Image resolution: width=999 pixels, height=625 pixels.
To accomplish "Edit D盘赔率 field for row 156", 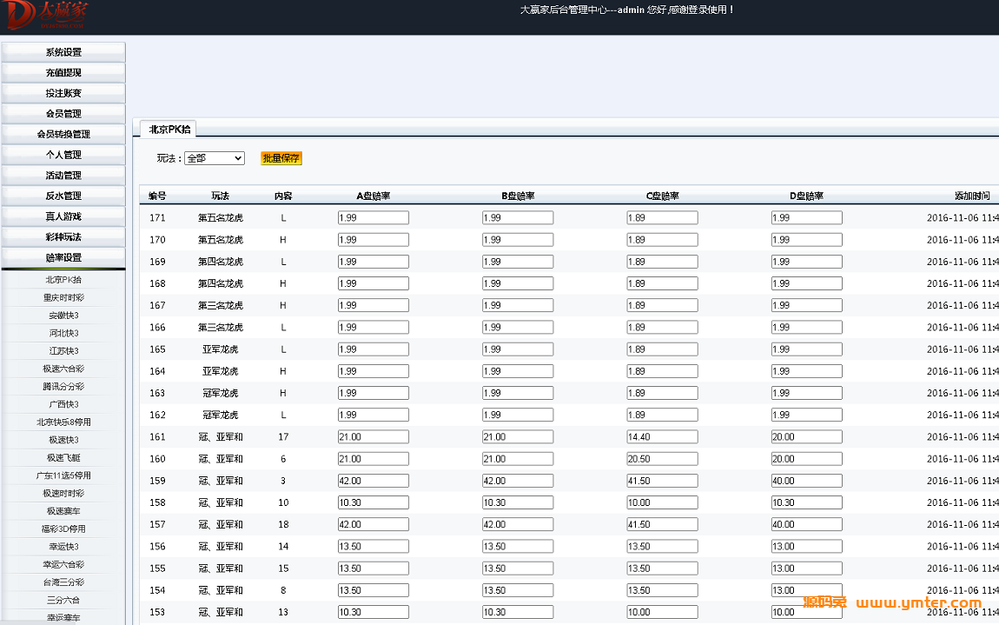I will (807, 547).
